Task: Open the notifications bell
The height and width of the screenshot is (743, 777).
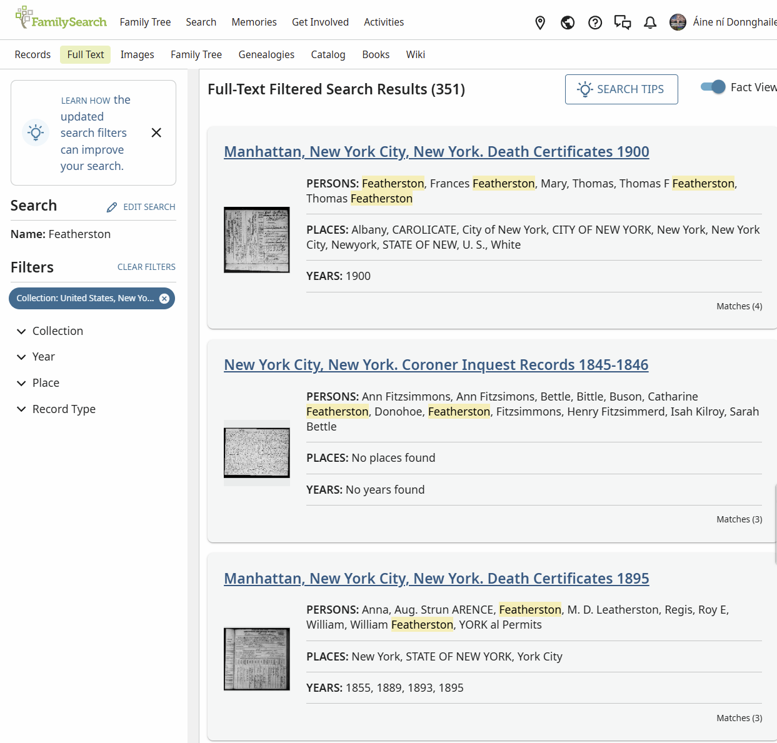Action: pyautogui.click(x=650, y=23)
